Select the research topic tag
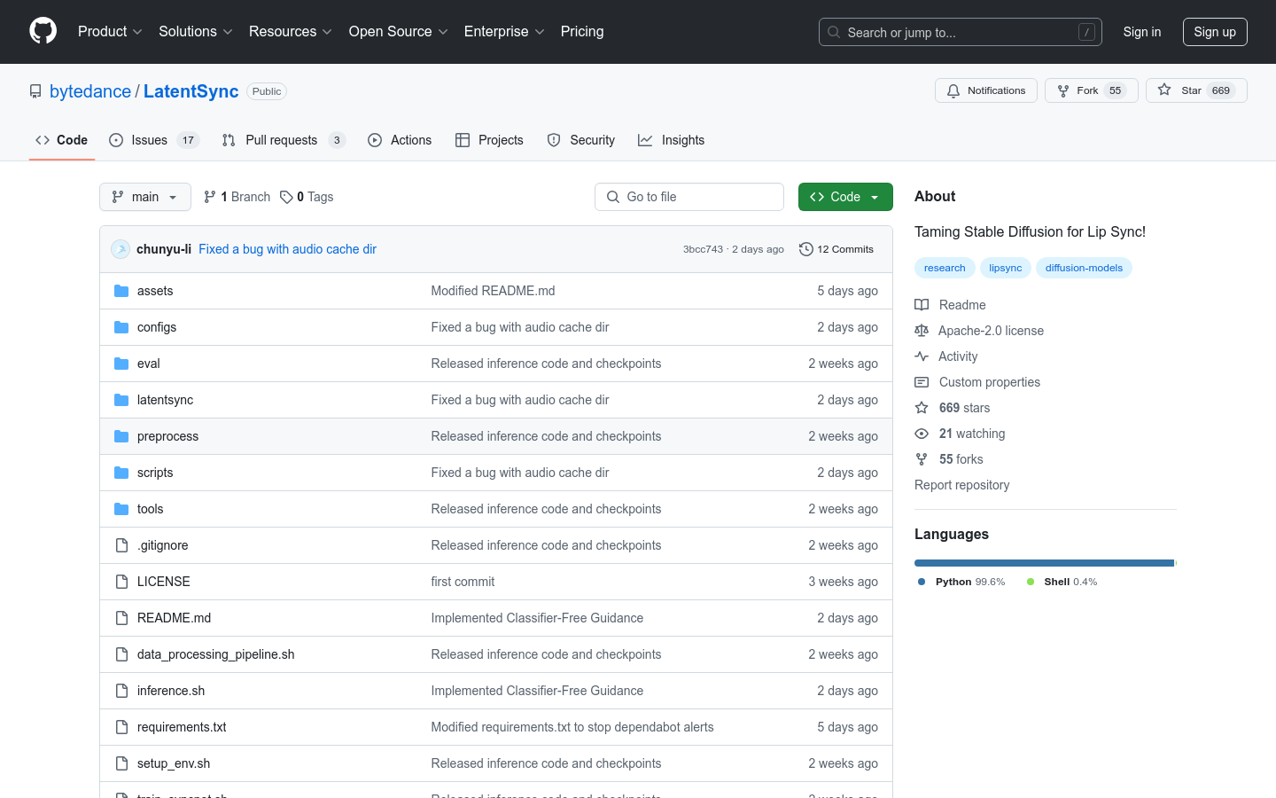Image resolution: width=1276 pixels, height=798 pixels. (945, 268)
